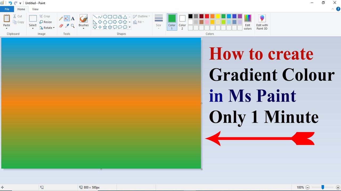Switch to the View tab
This screenshot has width=341, height=191.
click(x=35, y=9)
